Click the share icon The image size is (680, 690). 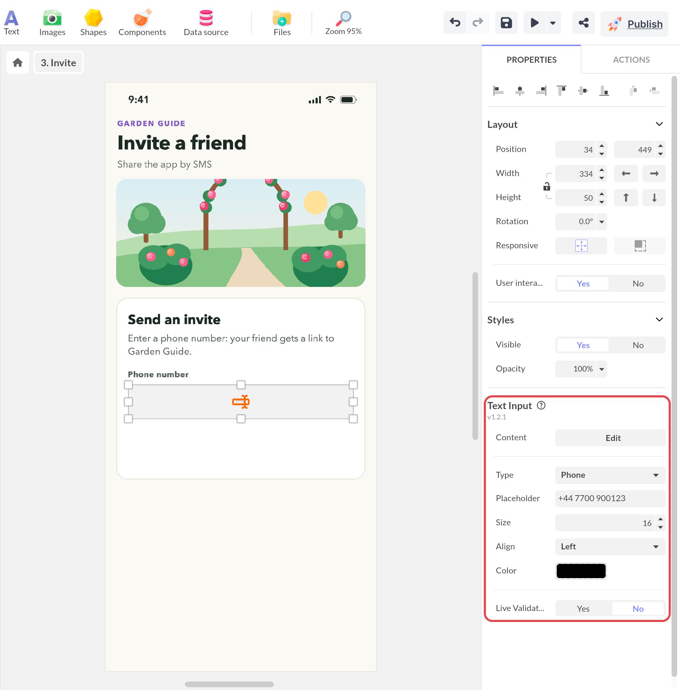(x=583, y=23)
